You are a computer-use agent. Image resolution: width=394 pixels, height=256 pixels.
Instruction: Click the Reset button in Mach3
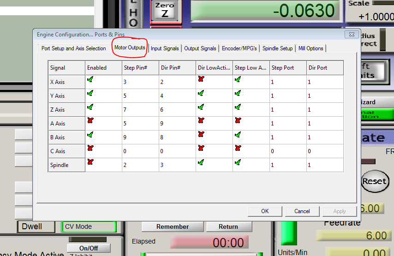click(375, 181)
